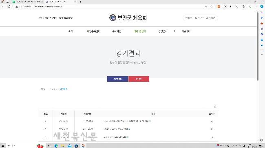The image size is (265, 148).
Task: Open File Explorer from the taskbar
Action: 63,146
